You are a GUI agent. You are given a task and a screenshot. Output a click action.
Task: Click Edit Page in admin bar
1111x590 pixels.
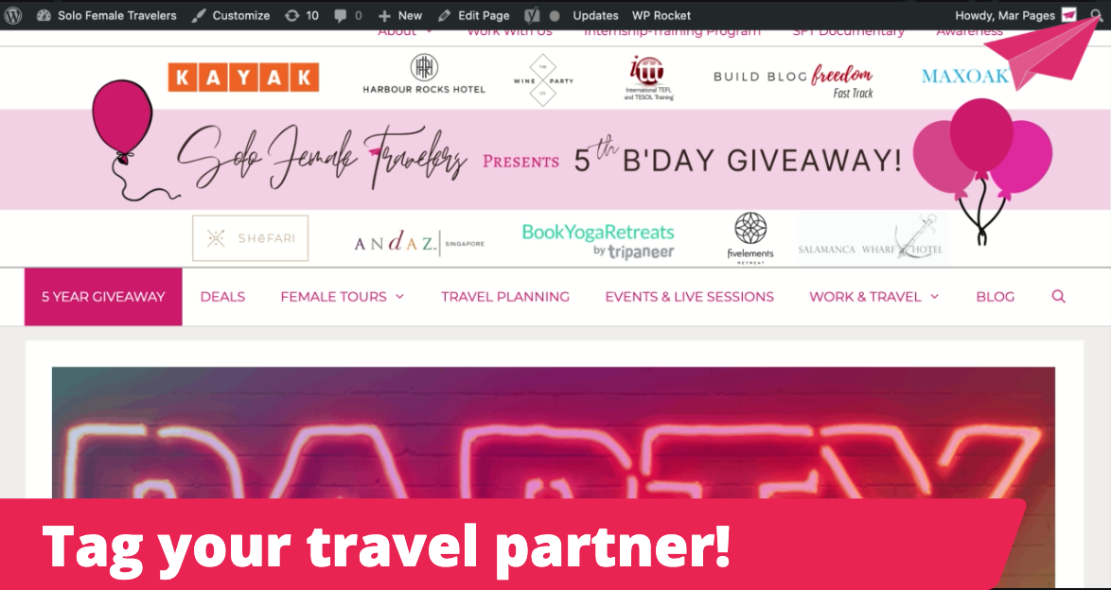point(473,15)
